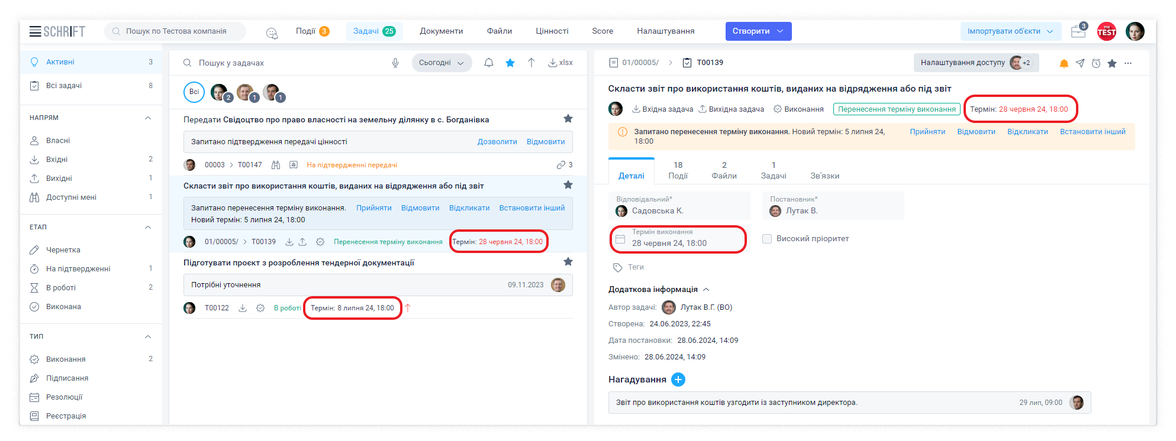This screenshot has width=1176, height=441.
Task: Select the Всі assignee filter circle
Action: click(x=194, y=92)
